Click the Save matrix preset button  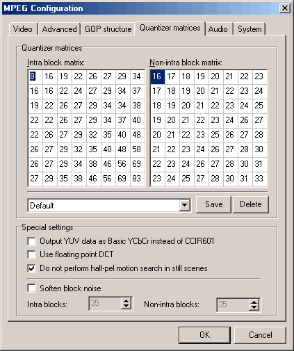(x=213, y=204)
